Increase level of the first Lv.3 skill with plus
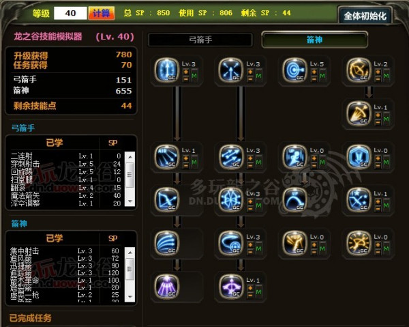 185,72
